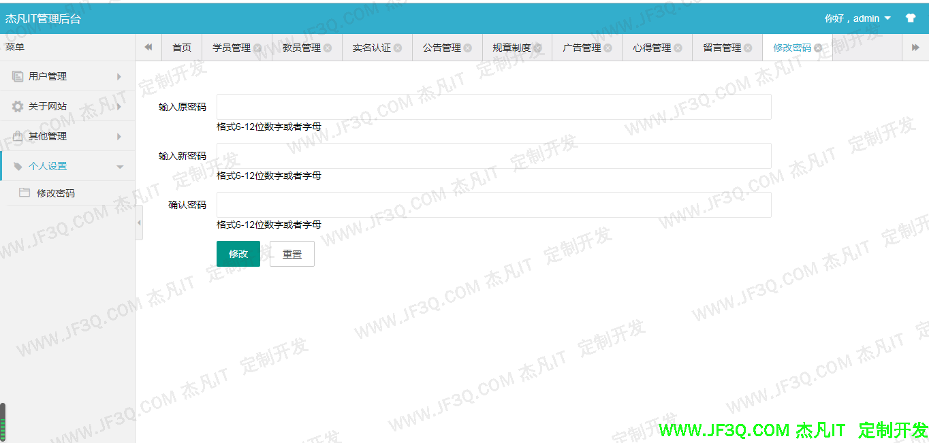This screenshot has width=929, height=443.
Task: Click the 重置 reset button
Action: click(x=292, y=253)
